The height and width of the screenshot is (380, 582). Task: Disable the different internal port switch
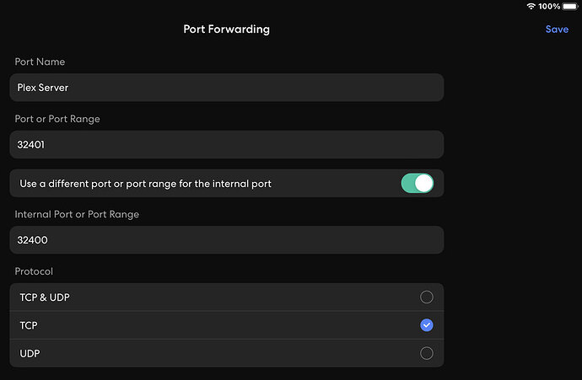[417, 183]
